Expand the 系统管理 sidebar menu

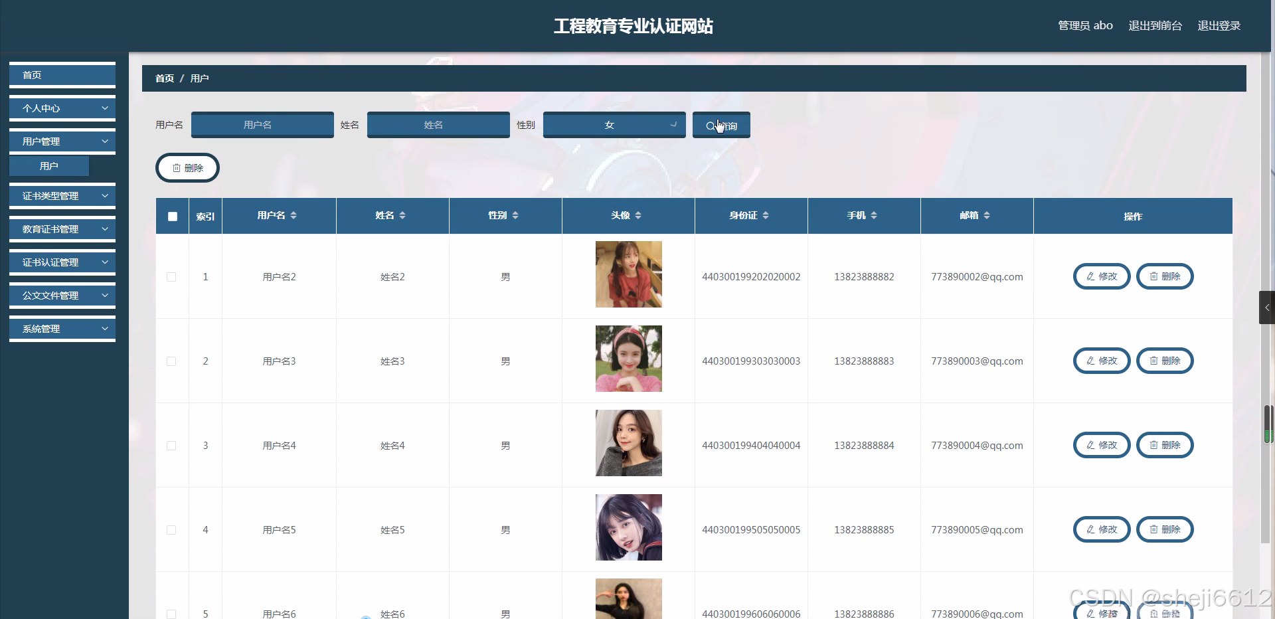click(x=62, y=329)
